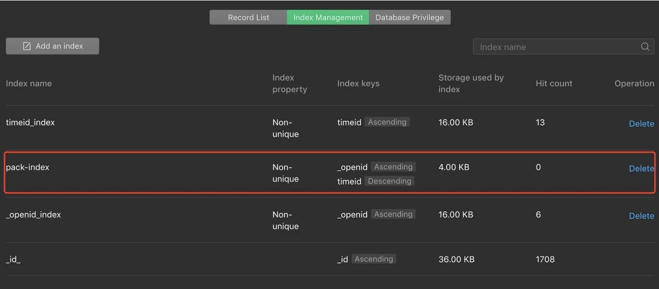Click the Hit count column header
This screenshot has width=659, height=289.
[554, 83]
